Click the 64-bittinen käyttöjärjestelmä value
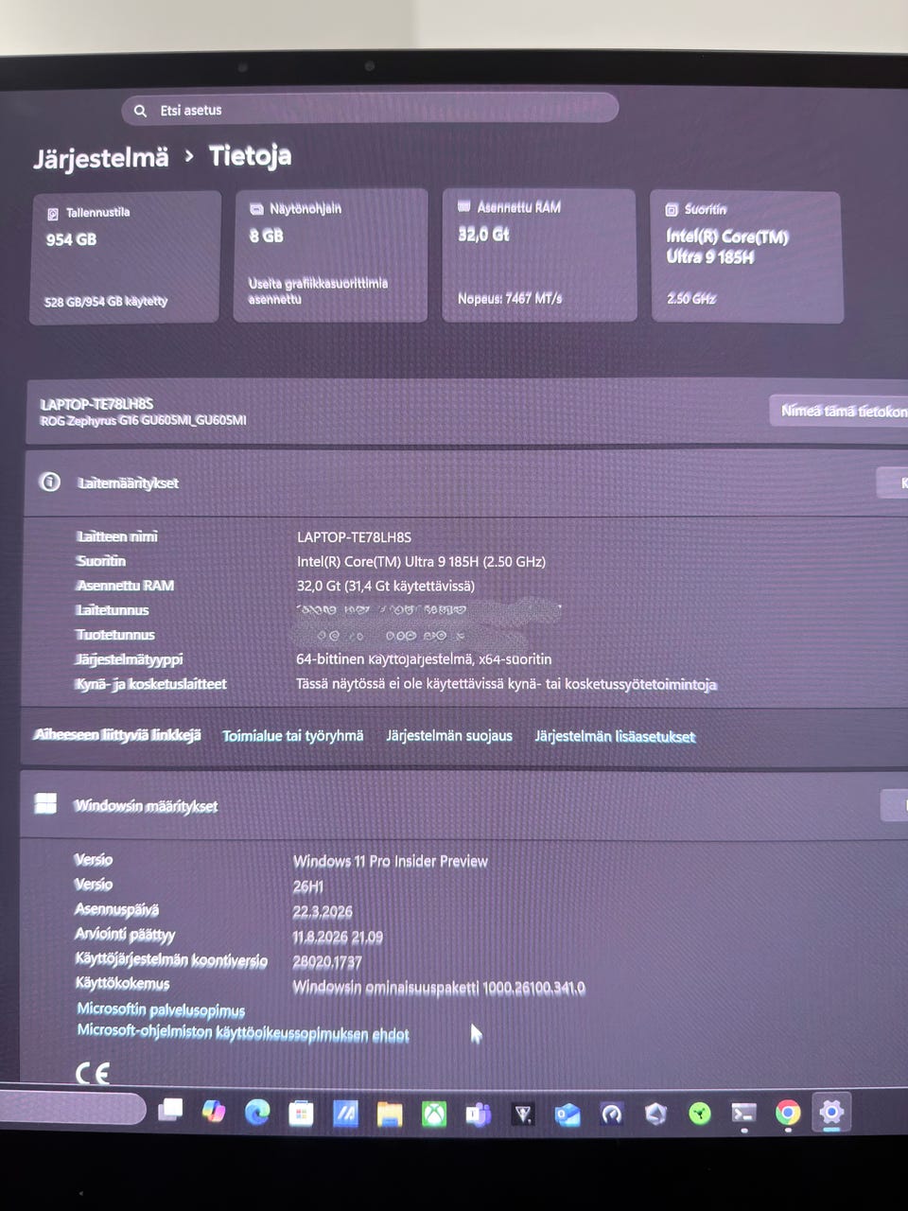 [x=424, y=658]
